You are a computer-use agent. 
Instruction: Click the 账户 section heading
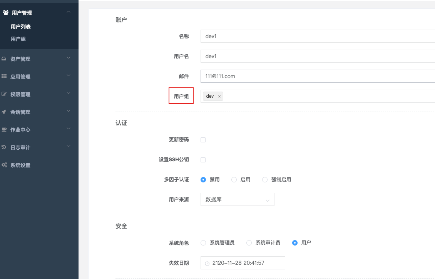(x=121, y=20)
